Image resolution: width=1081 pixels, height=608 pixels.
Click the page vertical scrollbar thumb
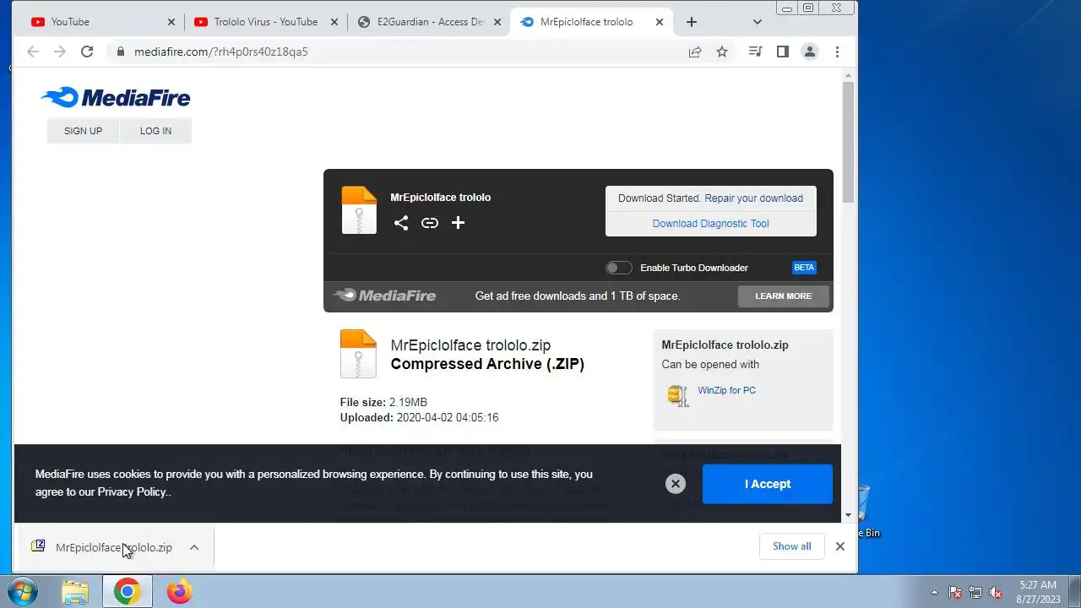tap(849, 142)
